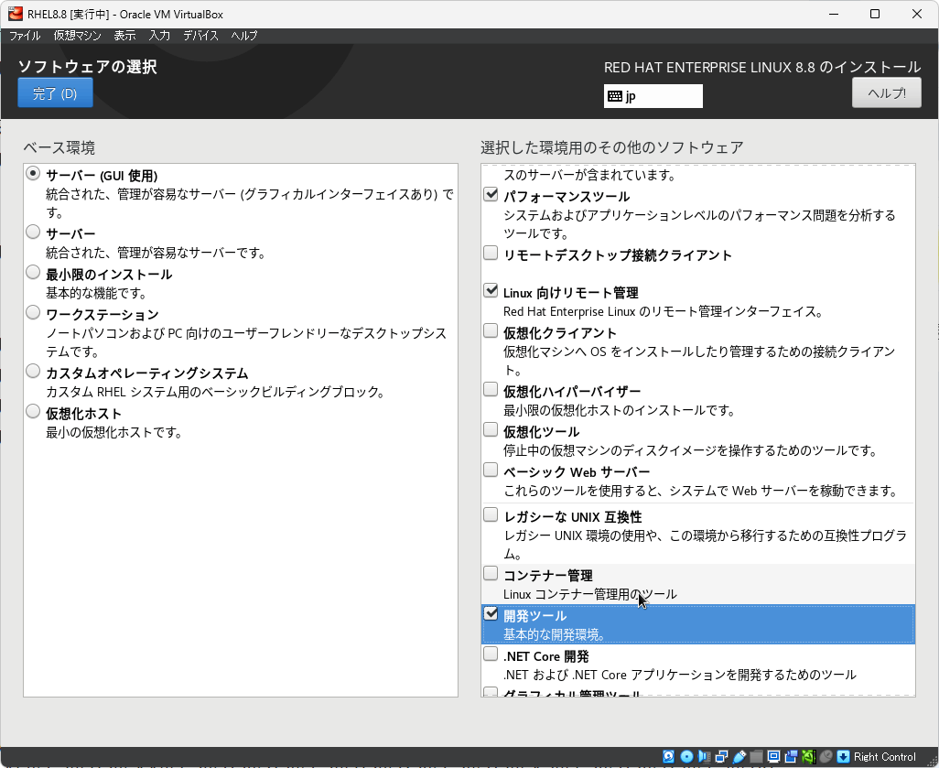Click the keyboard capture arrow icon beside Right Control
This screenshot has height=768, width=939.
(843, 757)
